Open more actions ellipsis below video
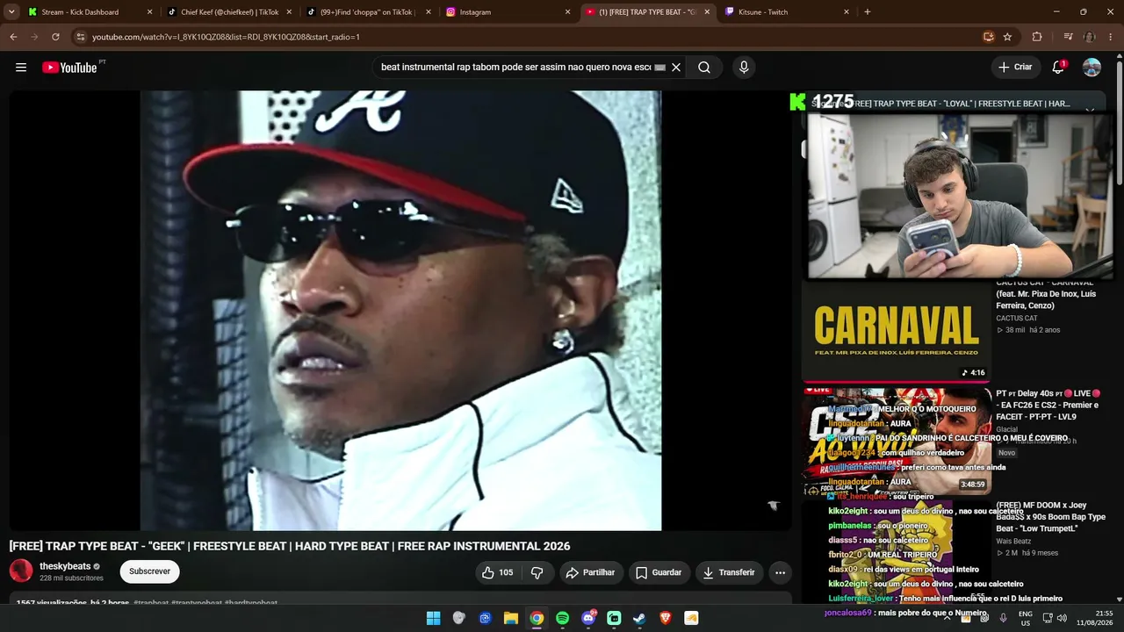Screen dimensions: 1124x632 (x=780, y=572)
